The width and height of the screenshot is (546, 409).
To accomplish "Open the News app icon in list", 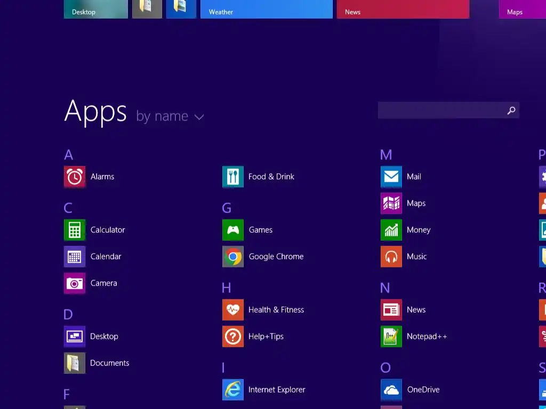I will (391, 310).
